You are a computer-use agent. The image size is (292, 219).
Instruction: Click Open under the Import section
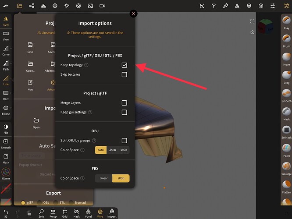point(36,123)
